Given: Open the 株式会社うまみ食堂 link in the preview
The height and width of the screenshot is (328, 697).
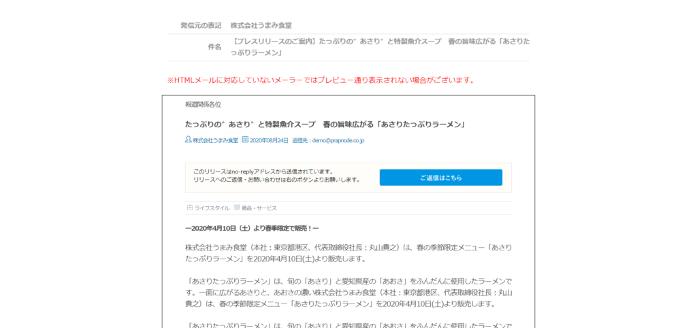Looking at the screenshot, I should pyautogui.click(x=215, y=140).
